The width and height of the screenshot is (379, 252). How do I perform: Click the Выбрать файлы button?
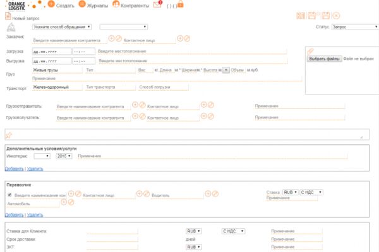[325, 59]
